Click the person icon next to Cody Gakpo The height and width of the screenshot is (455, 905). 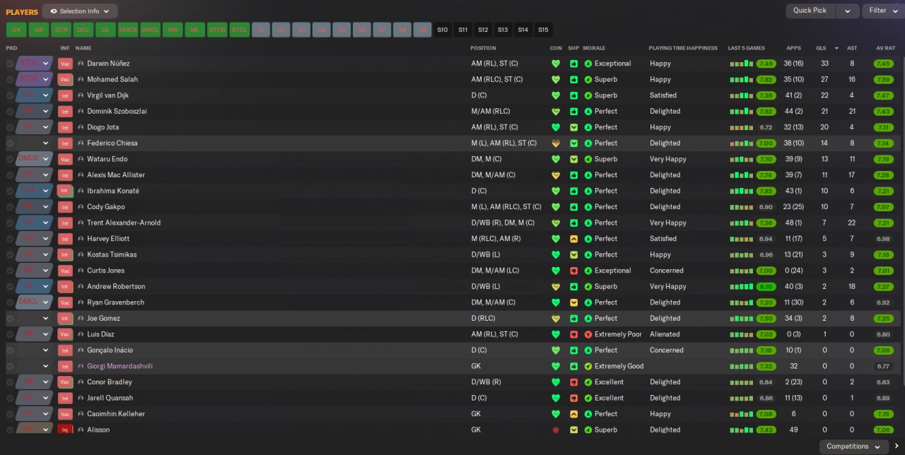[x=81, y=207]
